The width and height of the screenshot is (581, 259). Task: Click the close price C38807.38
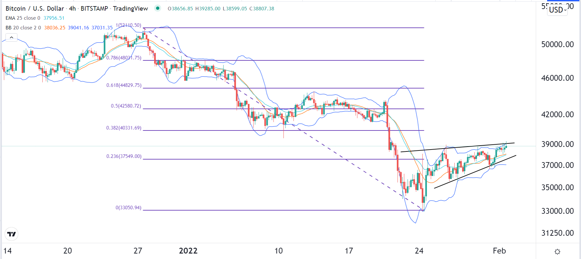click(262, 9)
